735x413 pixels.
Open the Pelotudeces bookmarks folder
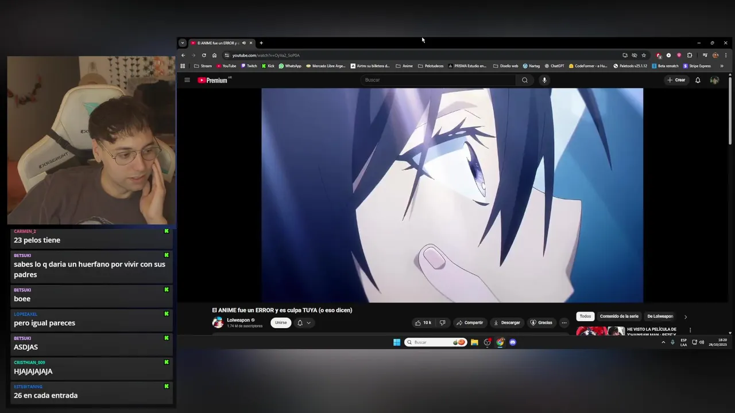pyautogui.click(x=431, y=66)
